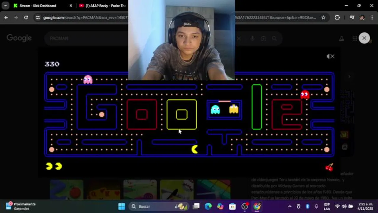Open Microsoft Store from taskbar
This screenshot has width=378, height=213.
click(232, 206)
